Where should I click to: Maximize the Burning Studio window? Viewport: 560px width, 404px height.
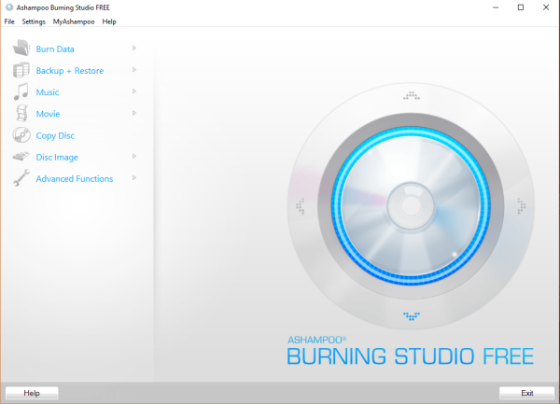521,7
